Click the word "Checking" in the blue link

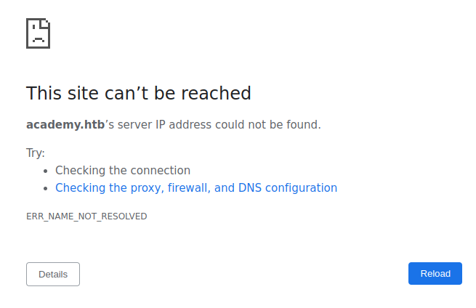click(x=81, y=188)
